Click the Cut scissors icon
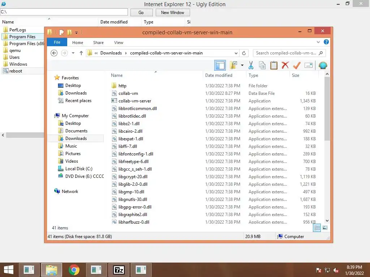This screenshot has height=277, width=370. pyautogui.click(x=251, y=65)
